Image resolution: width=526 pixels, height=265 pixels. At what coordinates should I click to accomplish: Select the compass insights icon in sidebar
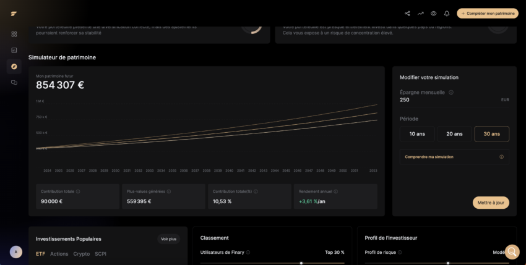tap(14, 66)
